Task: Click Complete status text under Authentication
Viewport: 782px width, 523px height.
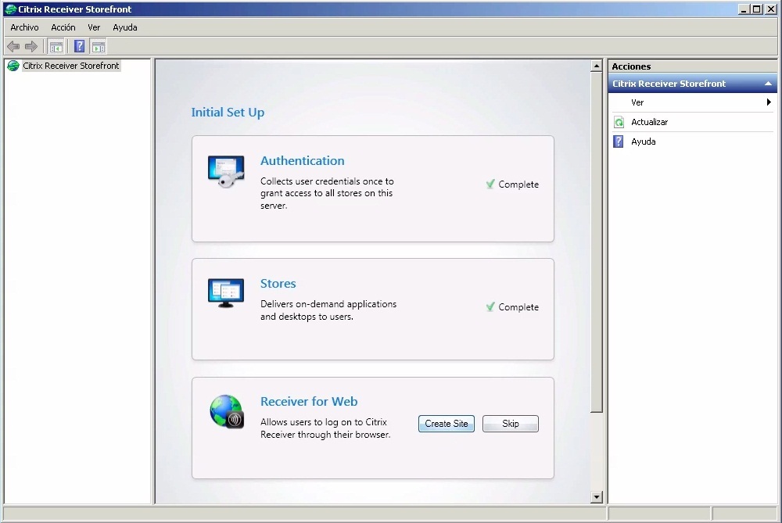Action: pyautogui.click(x=518, y=184)
